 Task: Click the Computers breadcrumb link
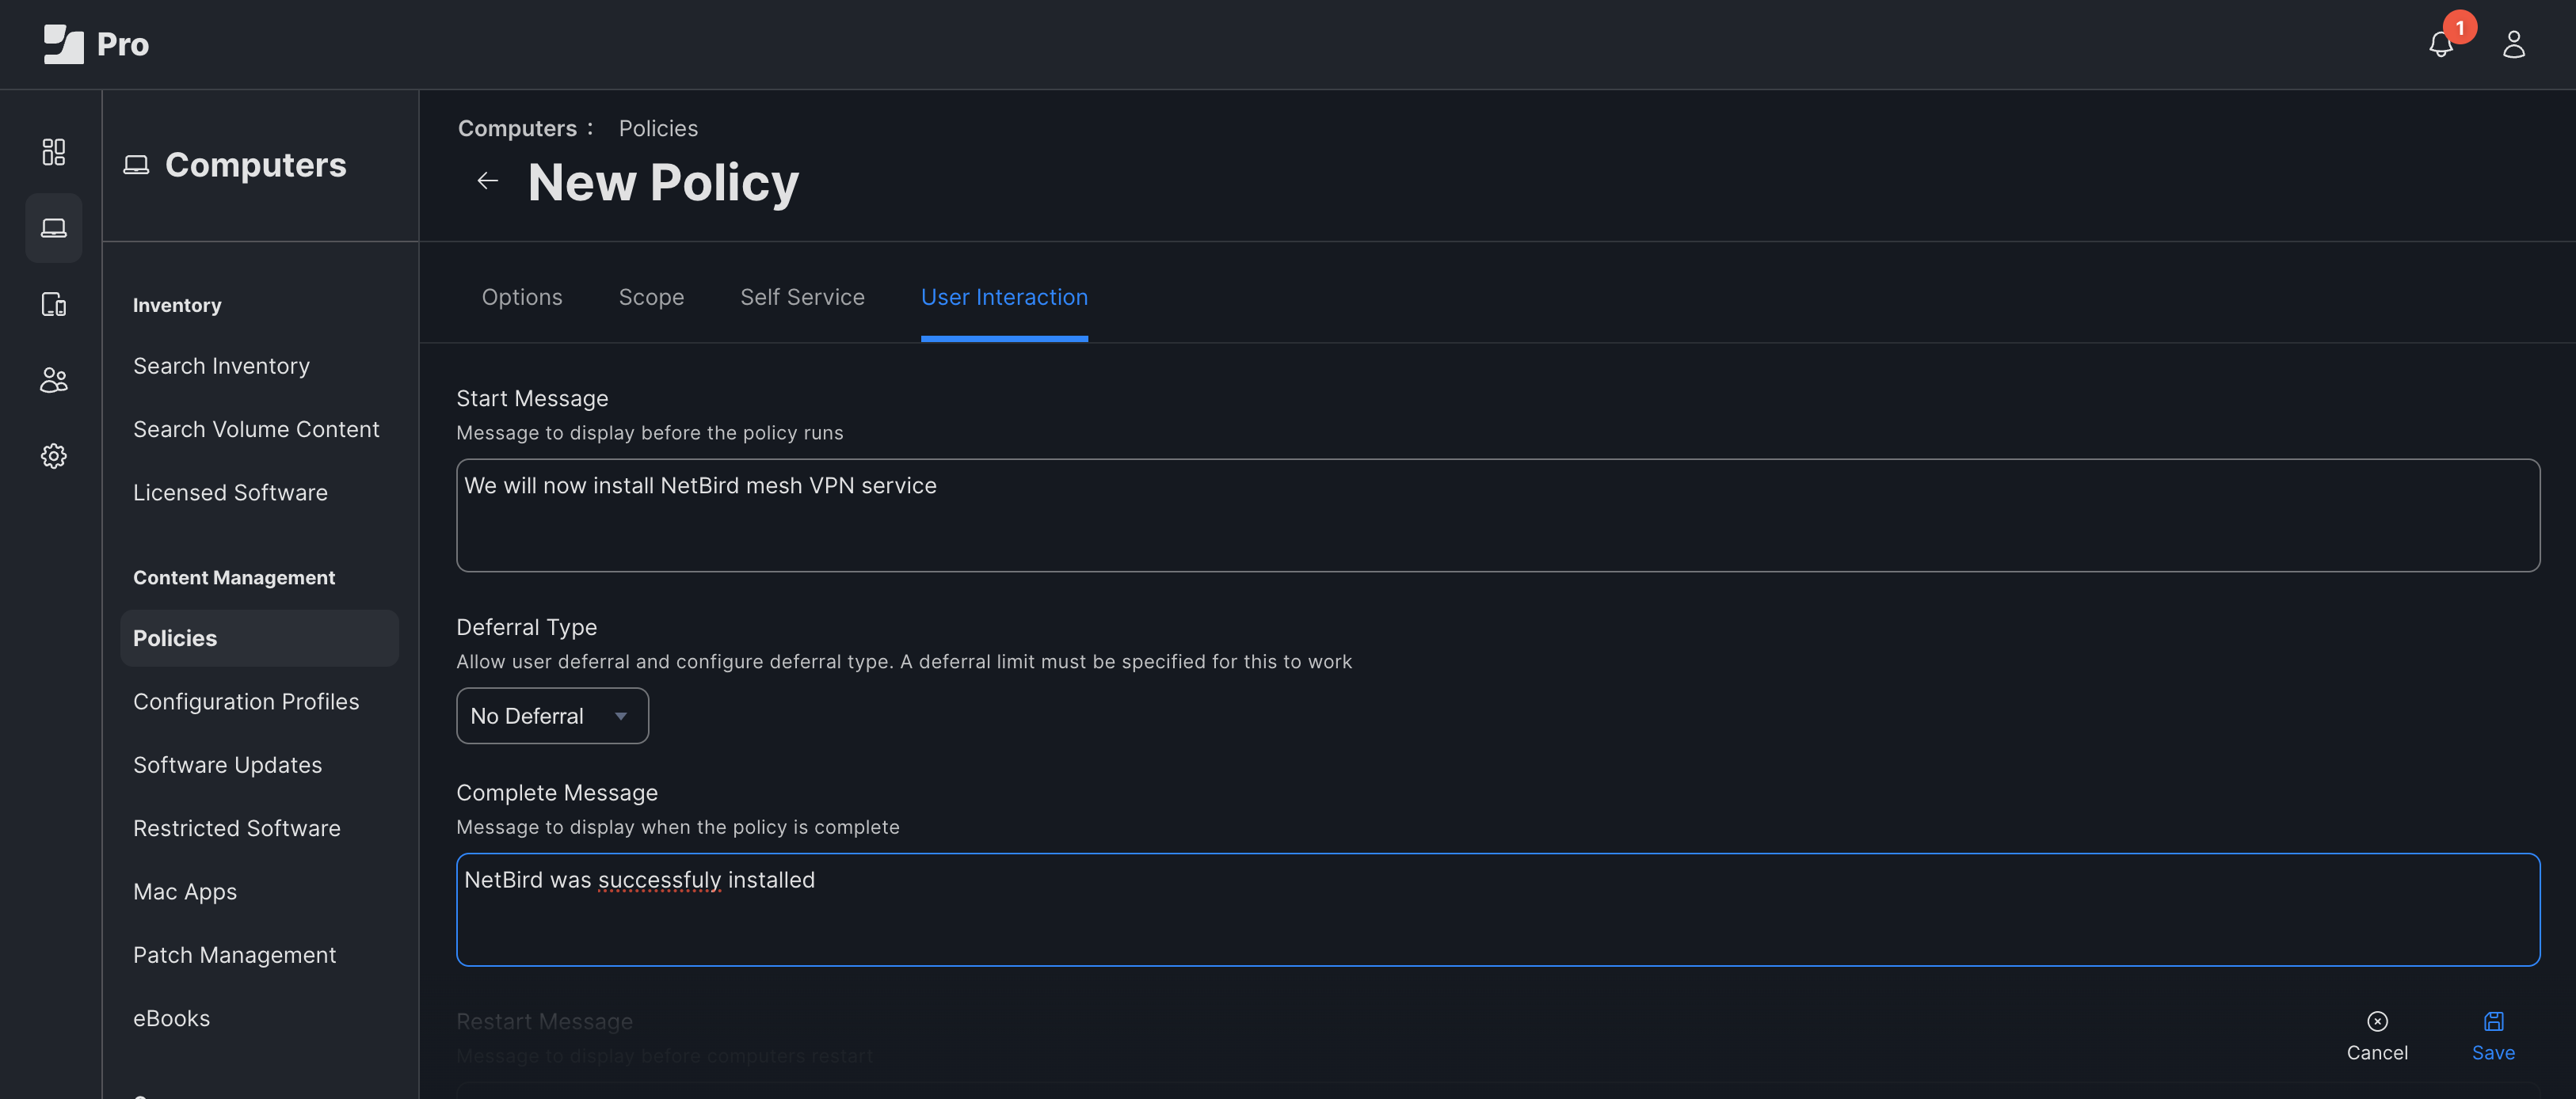tap(518, 128)
